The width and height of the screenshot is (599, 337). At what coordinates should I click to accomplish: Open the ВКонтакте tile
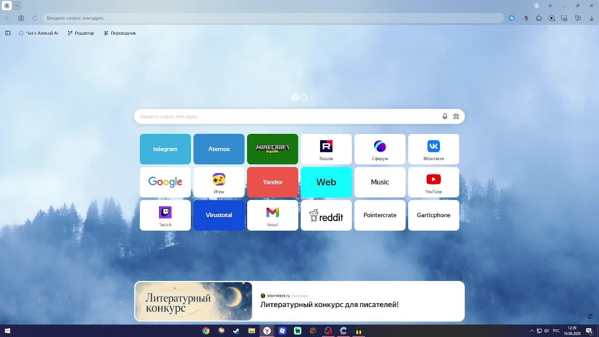[x=433, y=149]
